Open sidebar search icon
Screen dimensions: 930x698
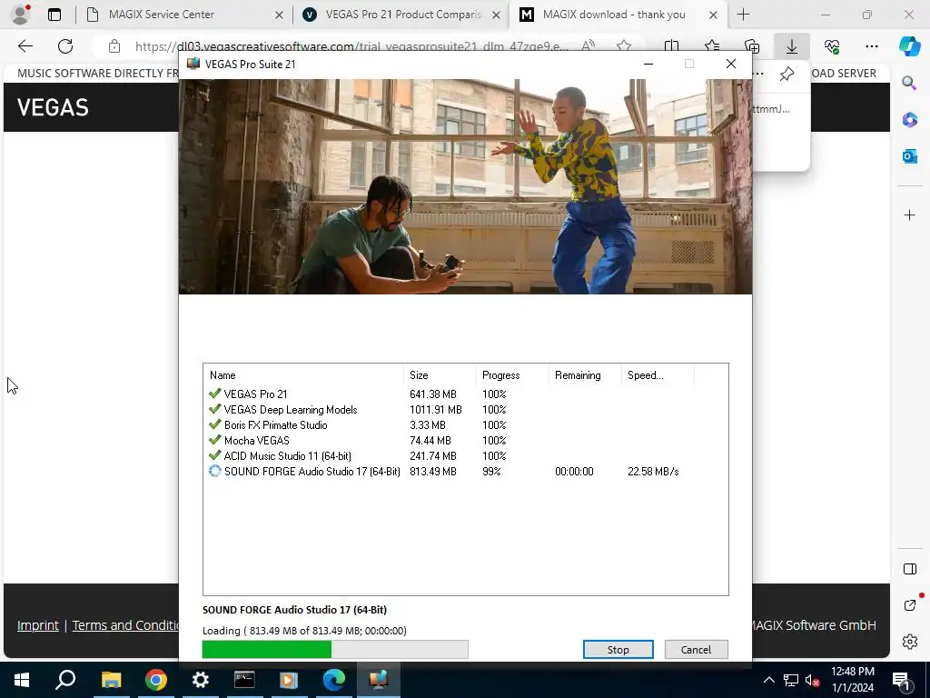909,83
